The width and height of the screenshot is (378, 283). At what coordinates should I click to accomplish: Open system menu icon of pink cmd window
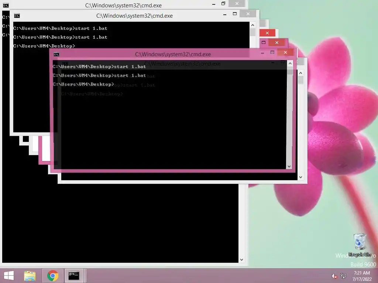tap(56, 55)
